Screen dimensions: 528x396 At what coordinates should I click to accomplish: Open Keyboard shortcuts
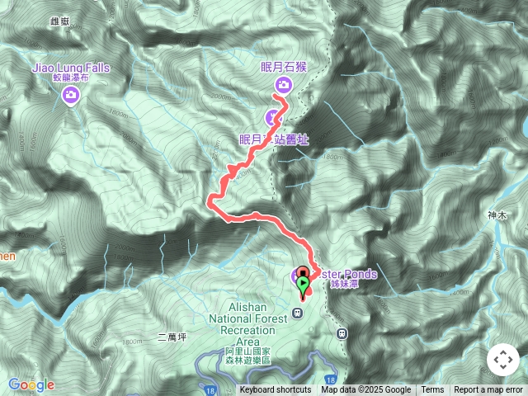point(276,390)
